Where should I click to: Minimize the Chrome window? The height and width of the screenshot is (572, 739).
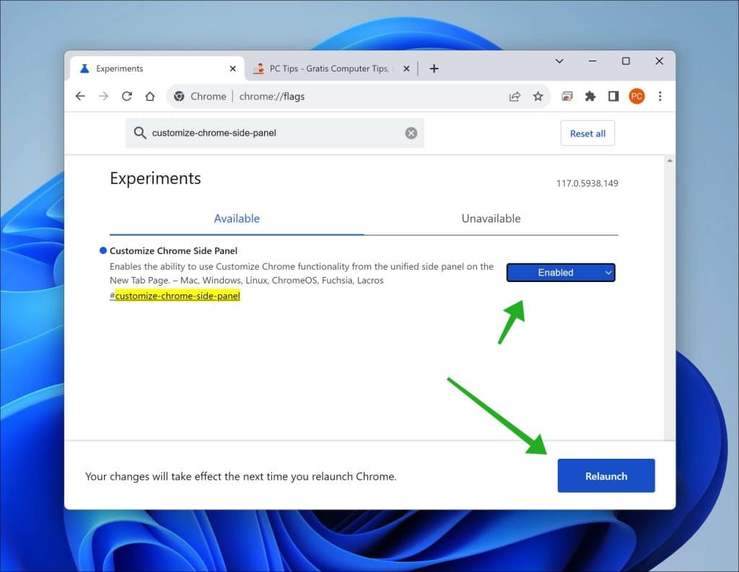592,61
